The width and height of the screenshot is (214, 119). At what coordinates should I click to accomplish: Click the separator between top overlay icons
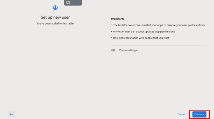[x=72, y=3]
